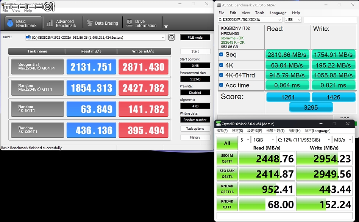The image size is (359, 222).
Task: Open the Edit menu in AS SSD Benchmark
Action: [x=233, y=13]
